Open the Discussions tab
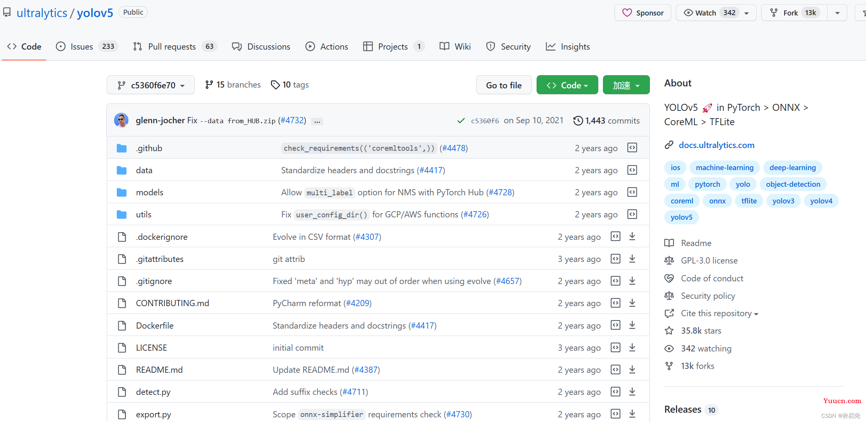 [x=261, y=47]
